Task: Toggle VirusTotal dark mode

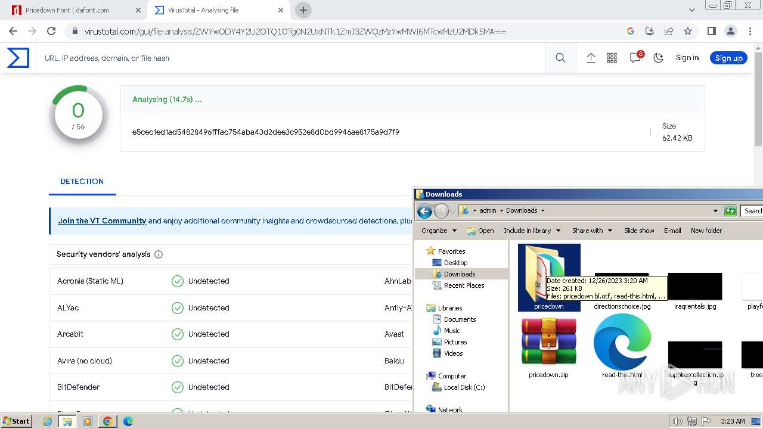Action: tap(659, 58)
